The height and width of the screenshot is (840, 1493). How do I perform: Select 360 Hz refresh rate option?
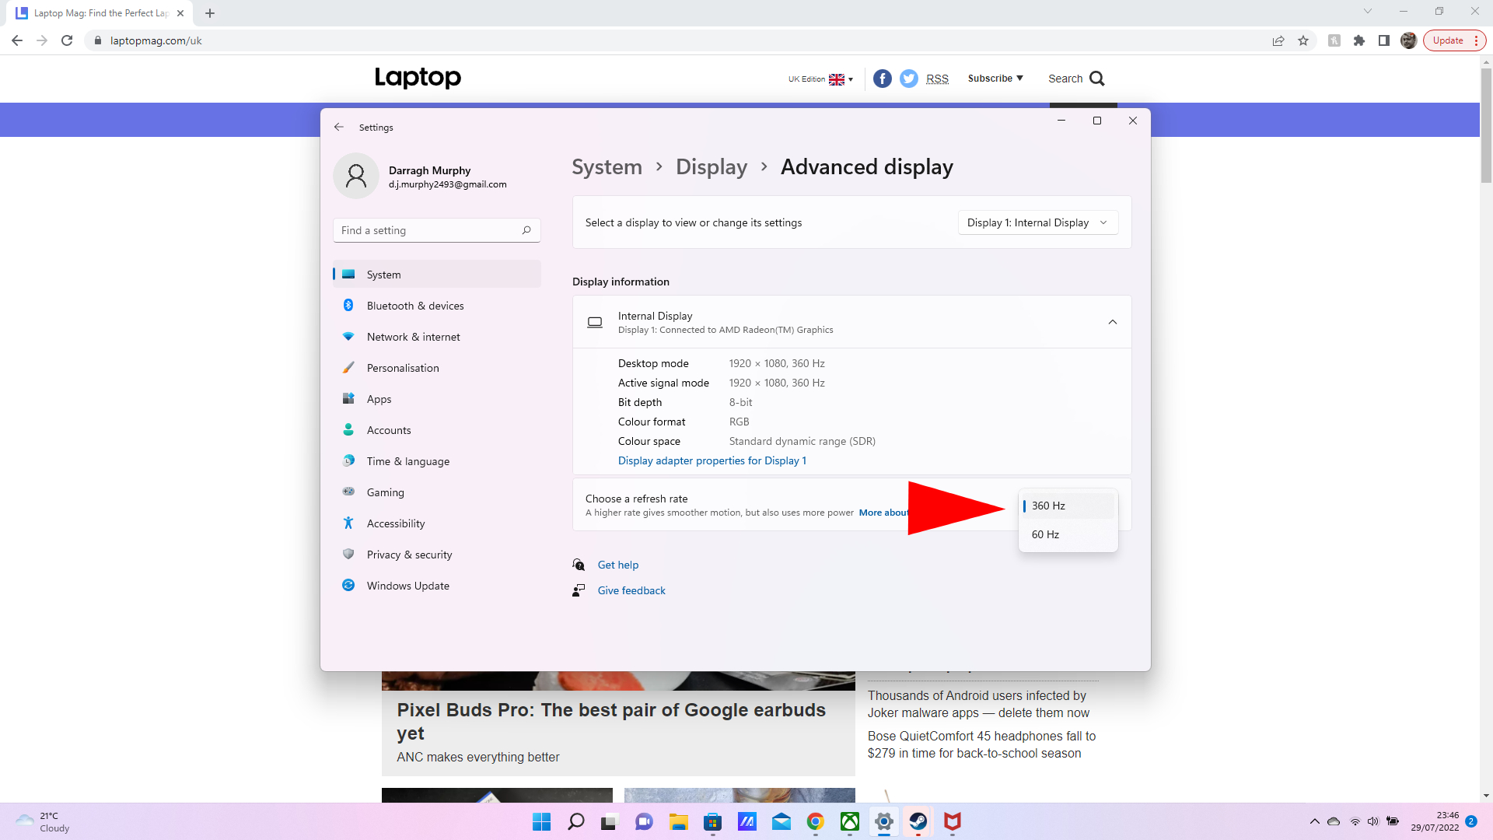pyautogui.click(x=1066, y=505)
